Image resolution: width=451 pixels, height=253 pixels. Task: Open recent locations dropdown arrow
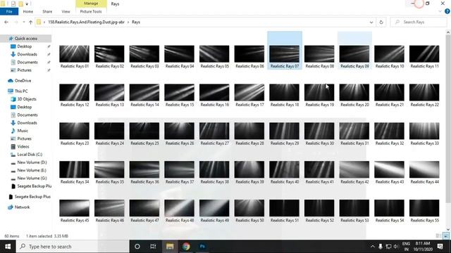(23, 22)
